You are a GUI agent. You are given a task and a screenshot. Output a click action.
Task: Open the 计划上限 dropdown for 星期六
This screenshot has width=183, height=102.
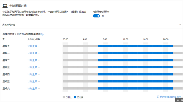coord(34,89)
